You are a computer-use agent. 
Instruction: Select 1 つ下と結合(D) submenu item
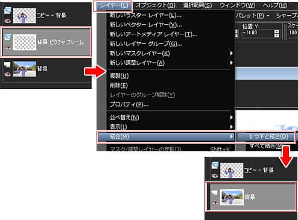coord(265,137)
